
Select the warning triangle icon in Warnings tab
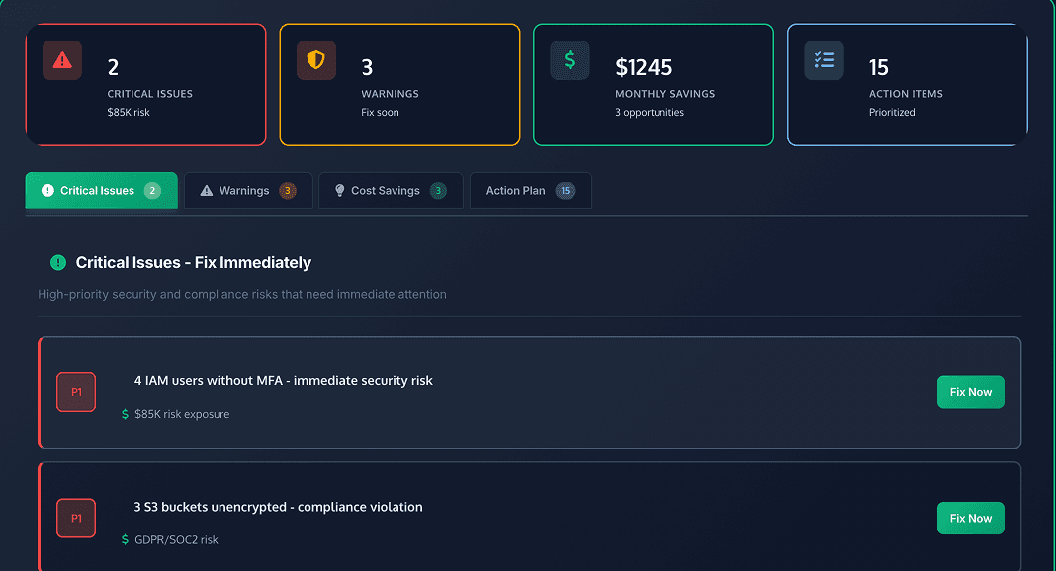tap(207, 190)
